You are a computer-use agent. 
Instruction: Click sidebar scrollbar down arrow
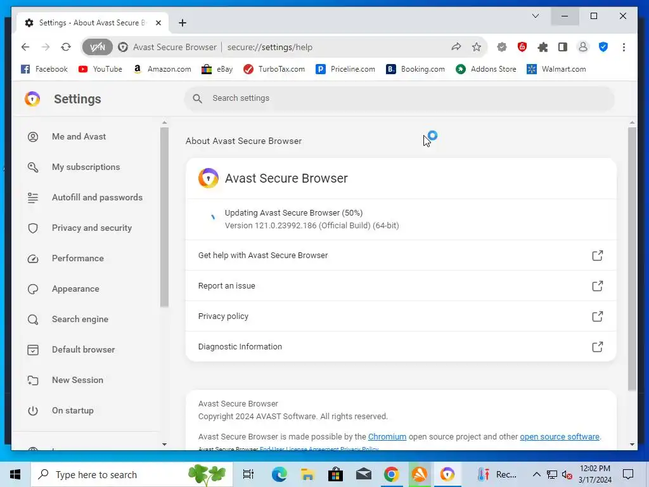click(x=164, y=445)
